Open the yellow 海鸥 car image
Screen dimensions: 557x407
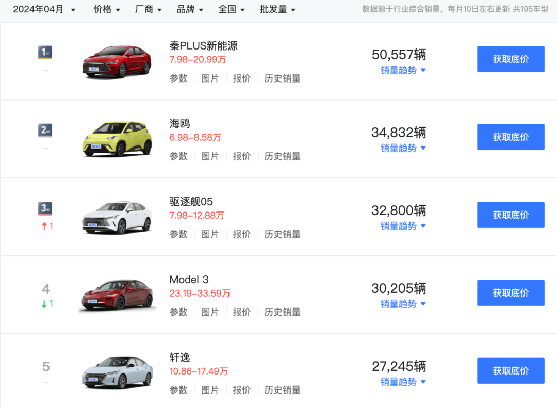tap(117, 139)
